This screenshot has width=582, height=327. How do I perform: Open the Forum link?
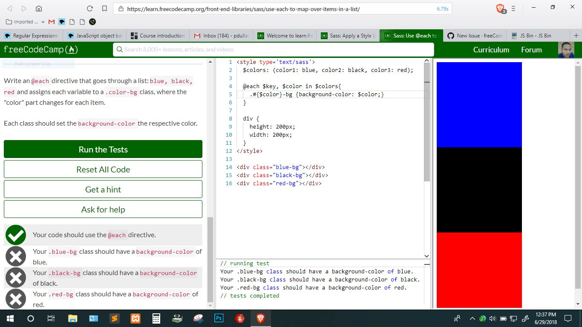(531, 50)
